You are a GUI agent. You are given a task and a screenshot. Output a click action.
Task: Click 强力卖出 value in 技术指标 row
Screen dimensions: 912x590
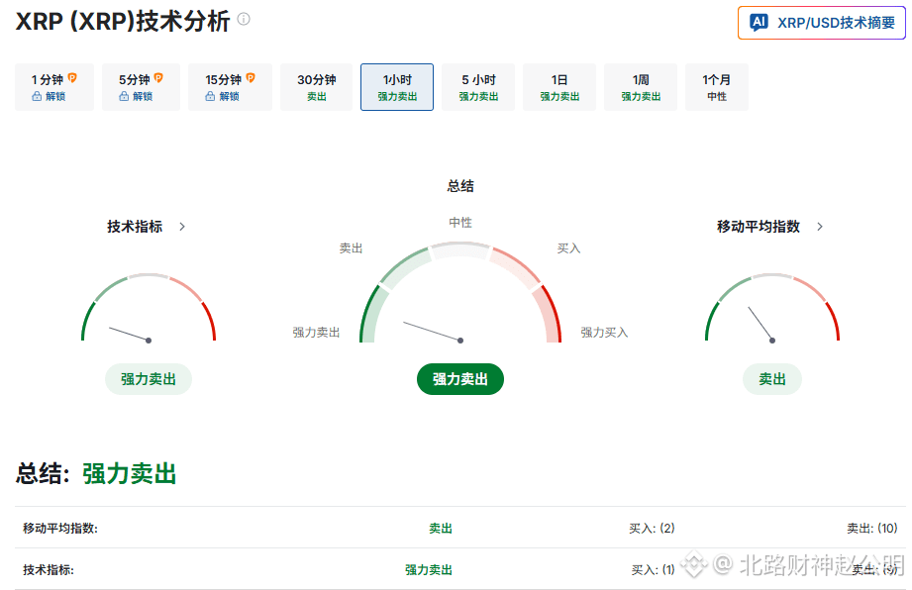[x=429, y=570]
